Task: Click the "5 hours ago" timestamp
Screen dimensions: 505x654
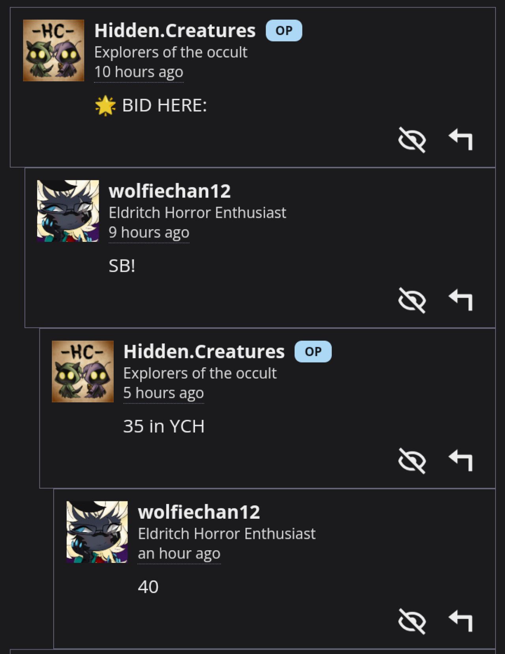Action: tap(164, 393)
